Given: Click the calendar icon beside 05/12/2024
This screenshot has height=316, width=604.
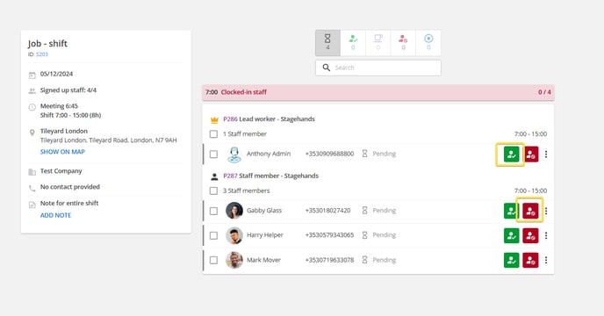Looking at the screenshot, I should 32,75.
